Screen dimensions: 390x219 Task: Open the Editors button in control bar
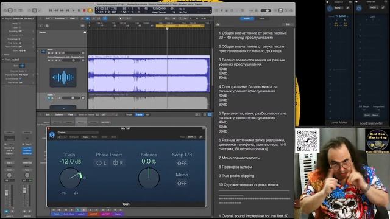(x=40, y=10)
